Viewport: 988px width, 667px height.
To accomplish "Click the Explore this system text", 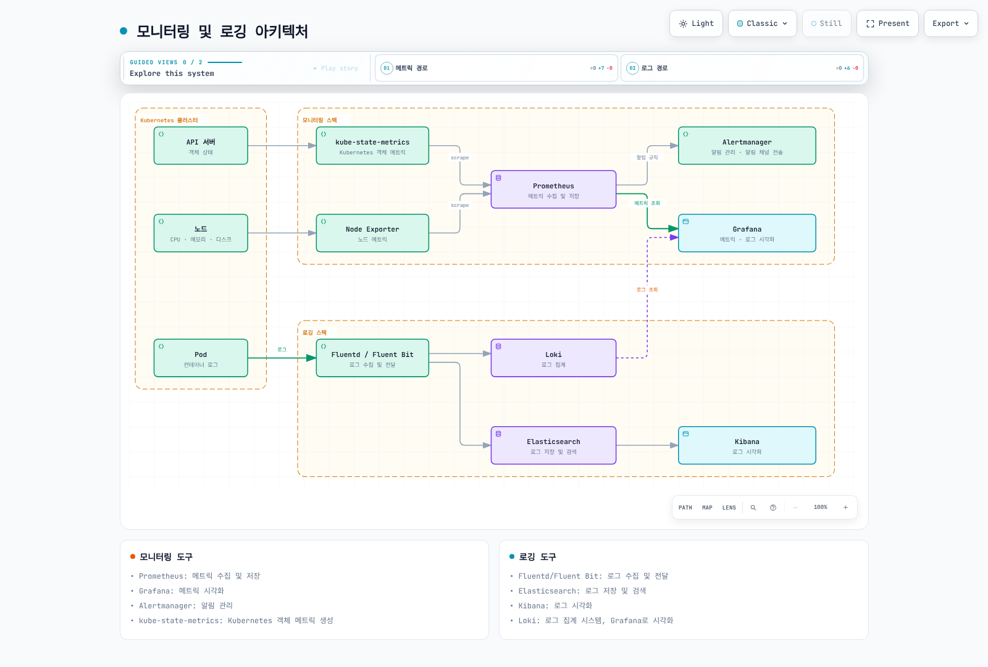I will pyautogui.click(x=172, y=73).
